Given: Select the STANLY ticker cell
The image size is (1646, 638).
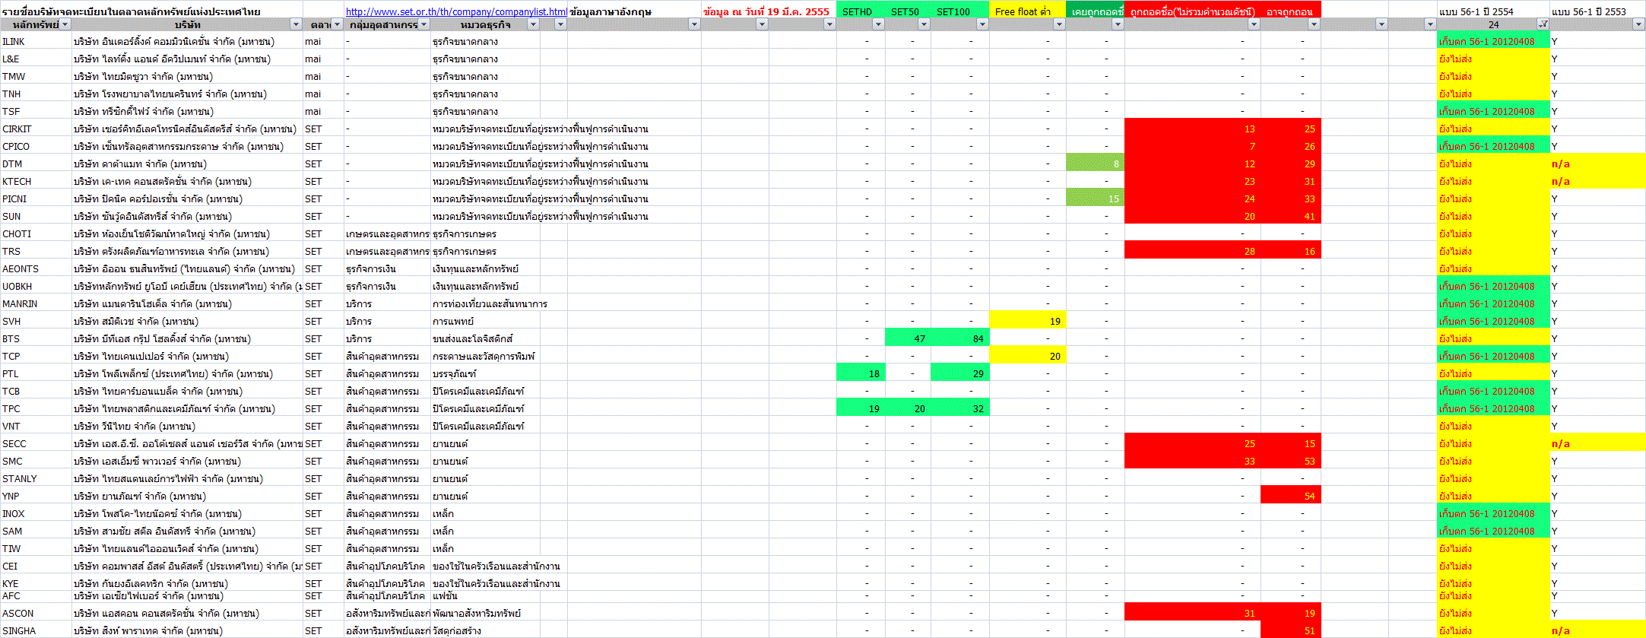Looking at the screenshot, I should point(36,478).
